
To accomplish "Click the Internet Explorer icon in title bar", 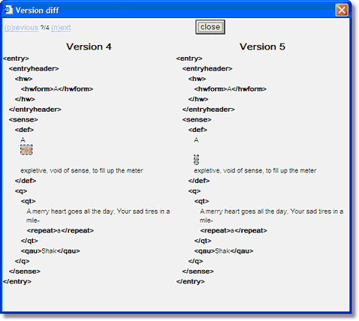I will tap(8, 10).
